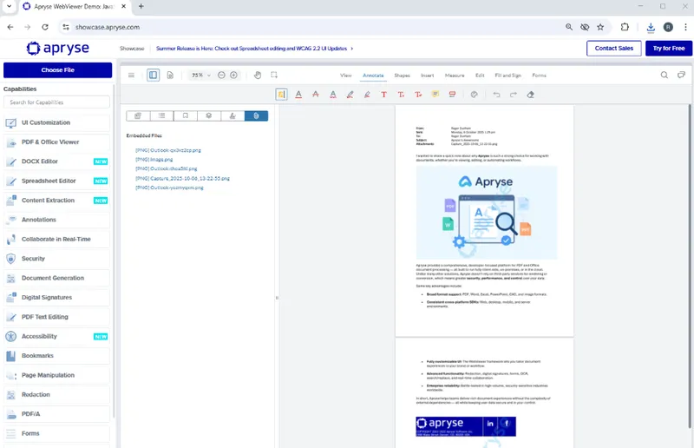Select the squiggly underline tool
Viewport: 694px width, 448px height.
click(333, 95)
